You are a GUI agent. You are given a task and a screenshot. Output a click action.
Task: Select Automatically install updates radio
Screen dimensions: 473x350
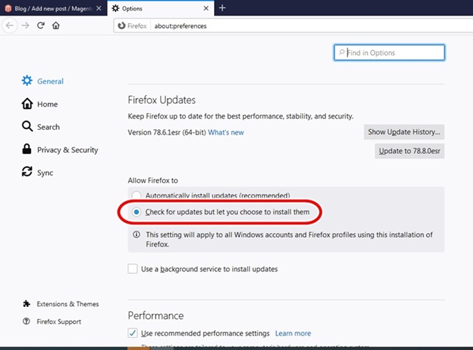(x=136, y=195)
